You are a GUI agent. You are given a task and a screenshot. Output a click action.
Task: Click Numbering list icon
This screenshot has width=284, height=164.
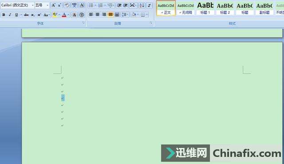pos(101,5)
